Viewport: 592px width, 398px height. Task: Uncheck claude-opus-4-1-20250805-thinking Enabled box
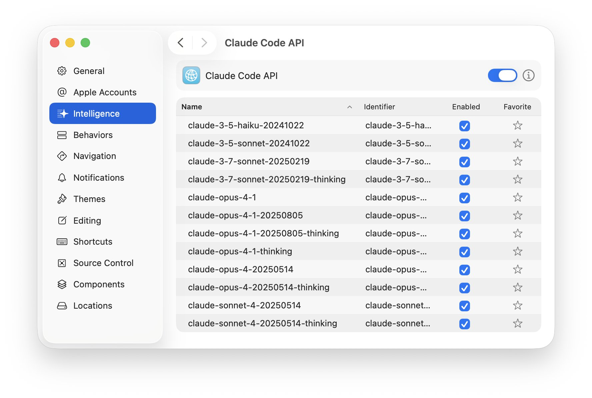[465, 234]
